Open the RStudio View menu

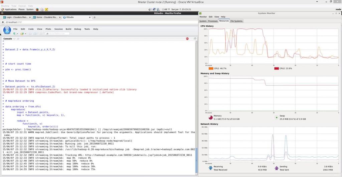click(x=39, y=29)
